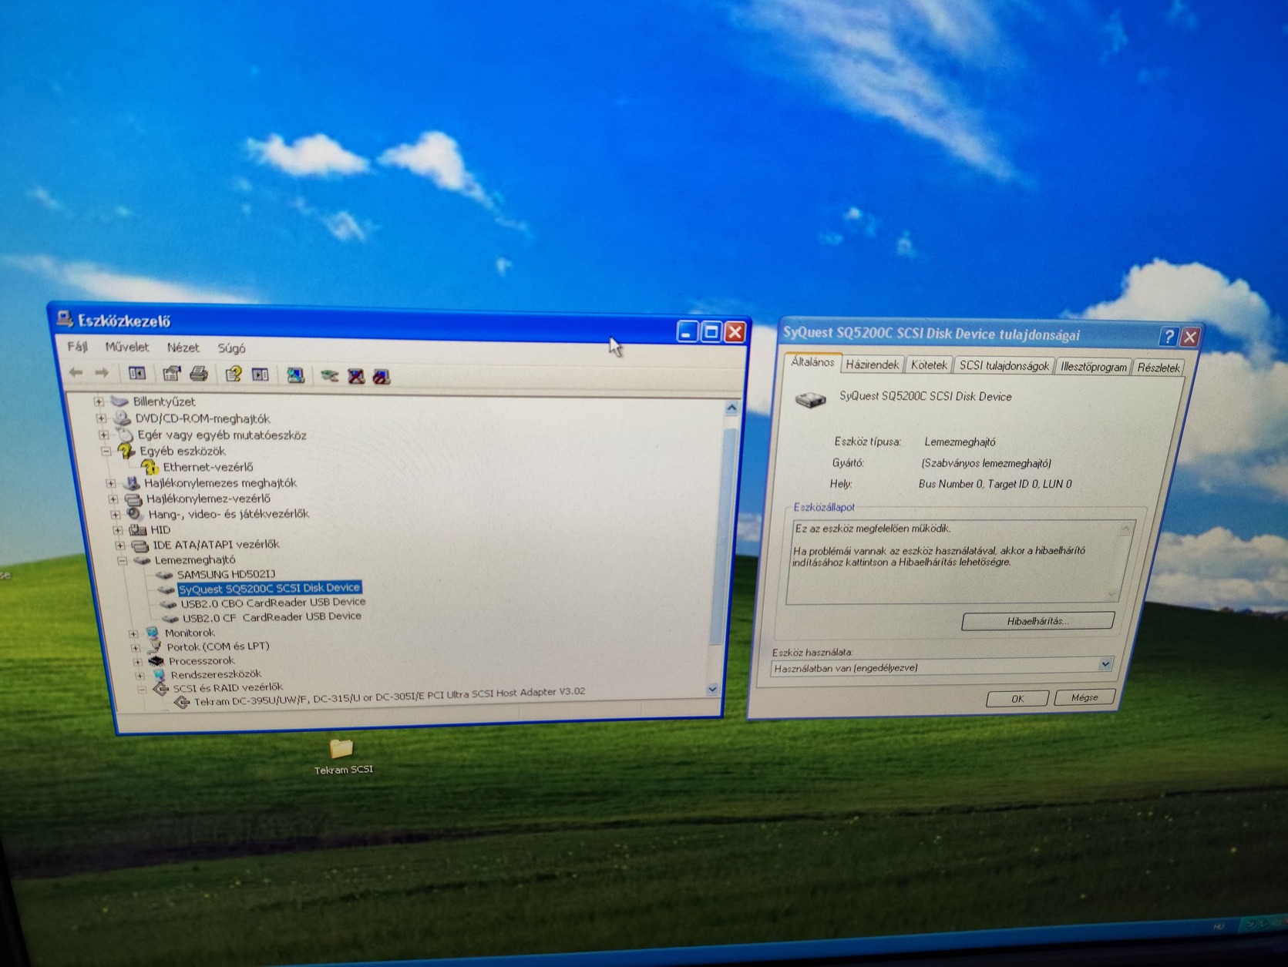
Task: Click the Hibaelhárítás... button
Action: pos(1037,621)
